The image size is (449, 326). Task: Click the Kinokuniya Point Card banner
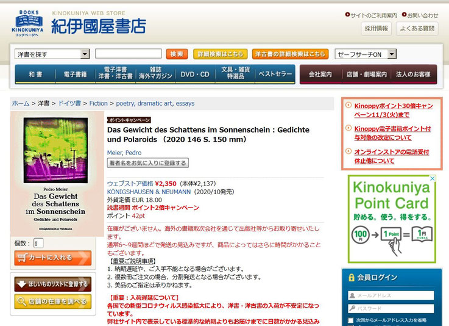(x=392, y=219)
